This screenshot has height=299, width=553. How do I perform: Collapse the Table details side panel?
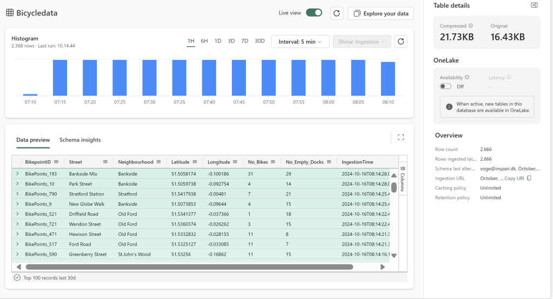pos(534,5)
